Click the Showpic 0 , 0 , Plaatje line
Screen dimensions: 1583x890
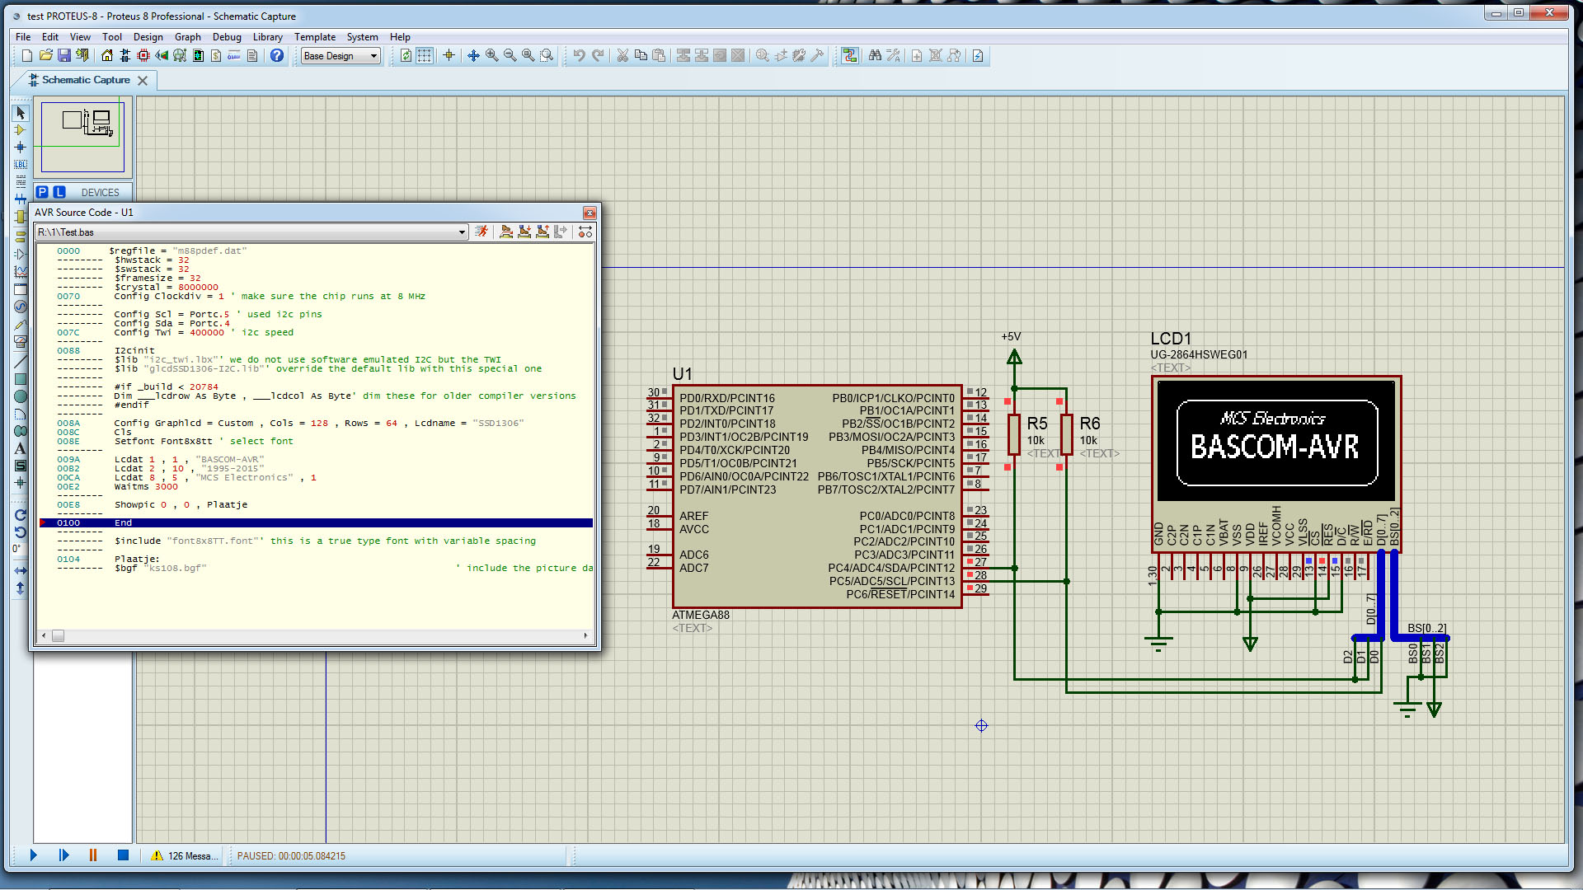[181, 505]
